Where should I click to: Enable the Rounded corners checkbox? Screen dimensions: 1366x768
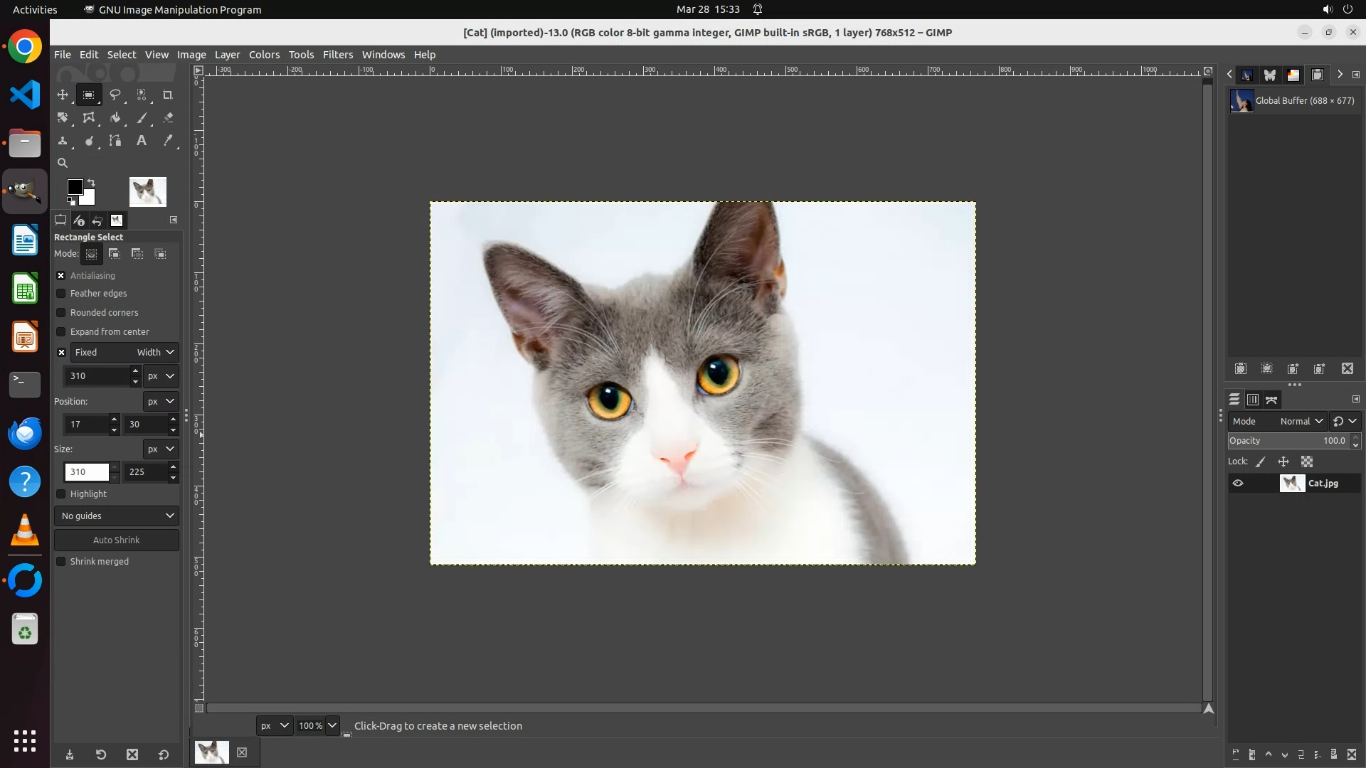pos(61,313)
